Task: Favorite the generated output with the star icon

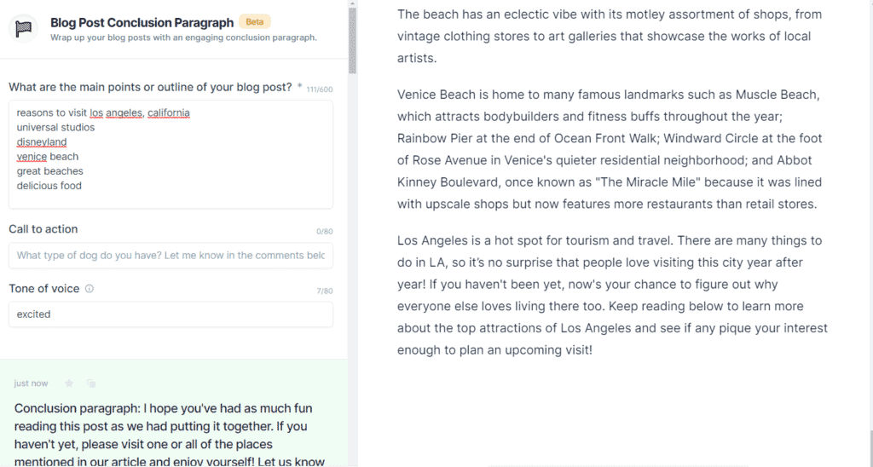Action: [x=69, y=383]
